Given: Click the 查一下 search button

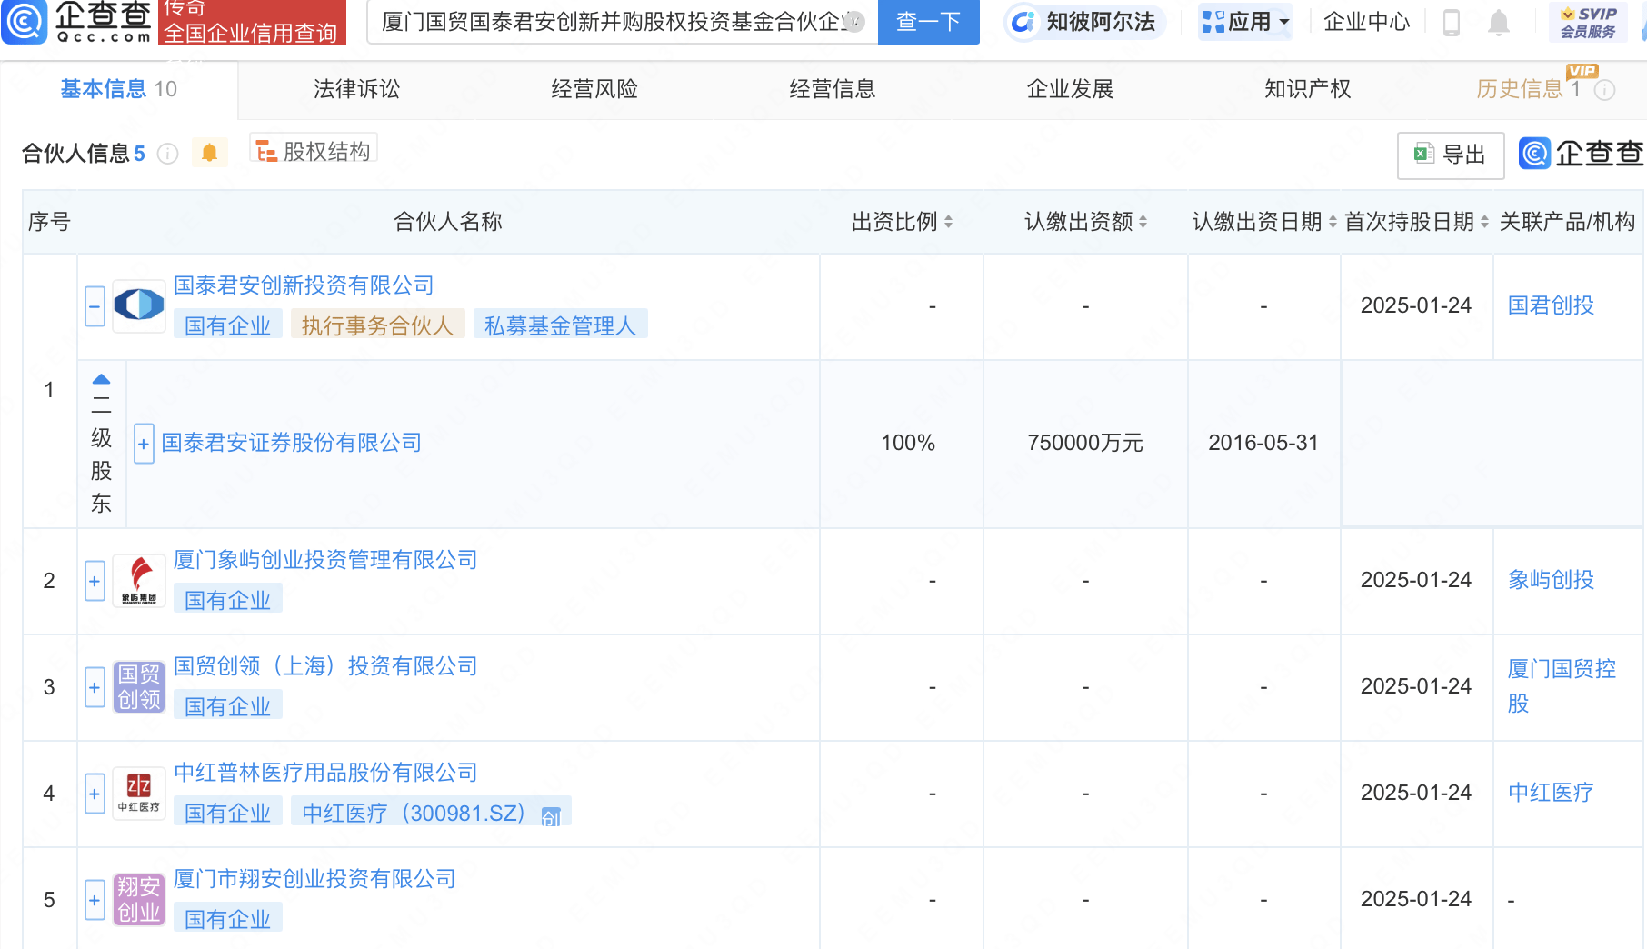Looking at the screenshot, I should pyautogui.click(x=928, y=22).
